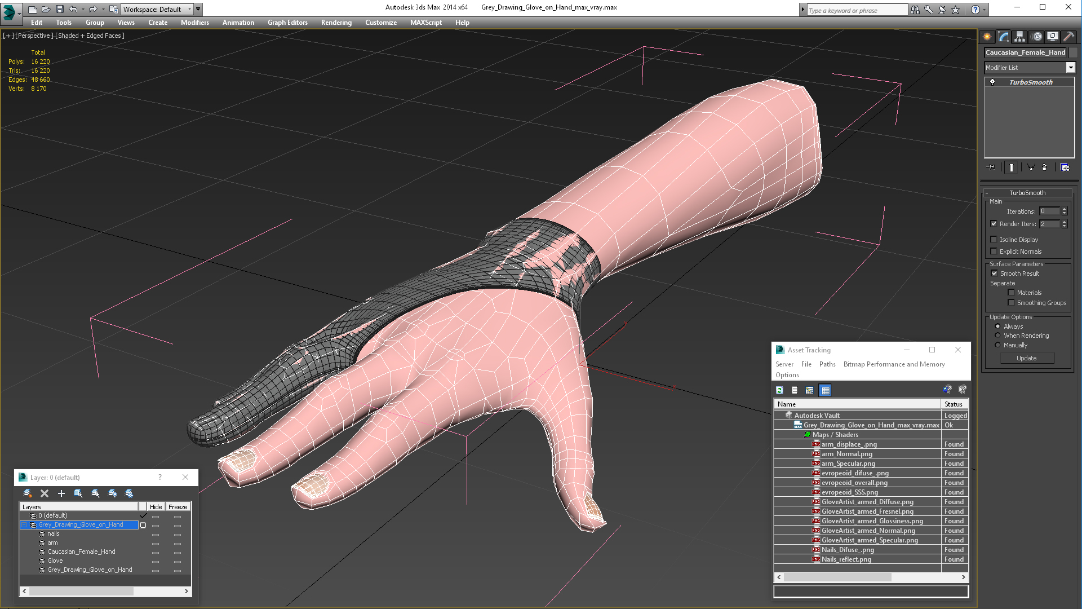1082x609 pixels.
Task: Make the modifier unique
Action: click(1031, 167)
